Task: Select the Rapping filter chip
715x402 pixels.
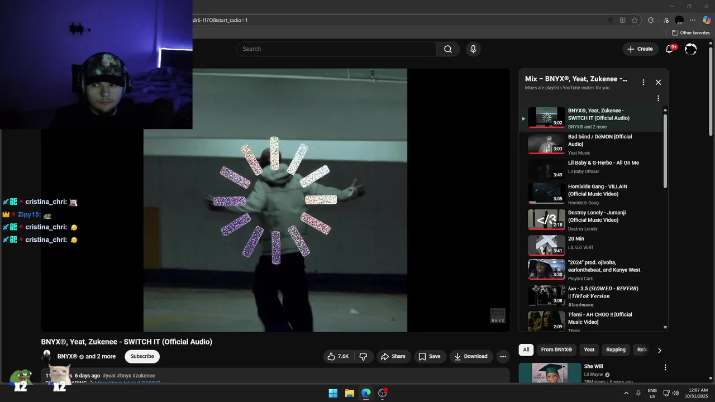Action: (x=616, y=350)
